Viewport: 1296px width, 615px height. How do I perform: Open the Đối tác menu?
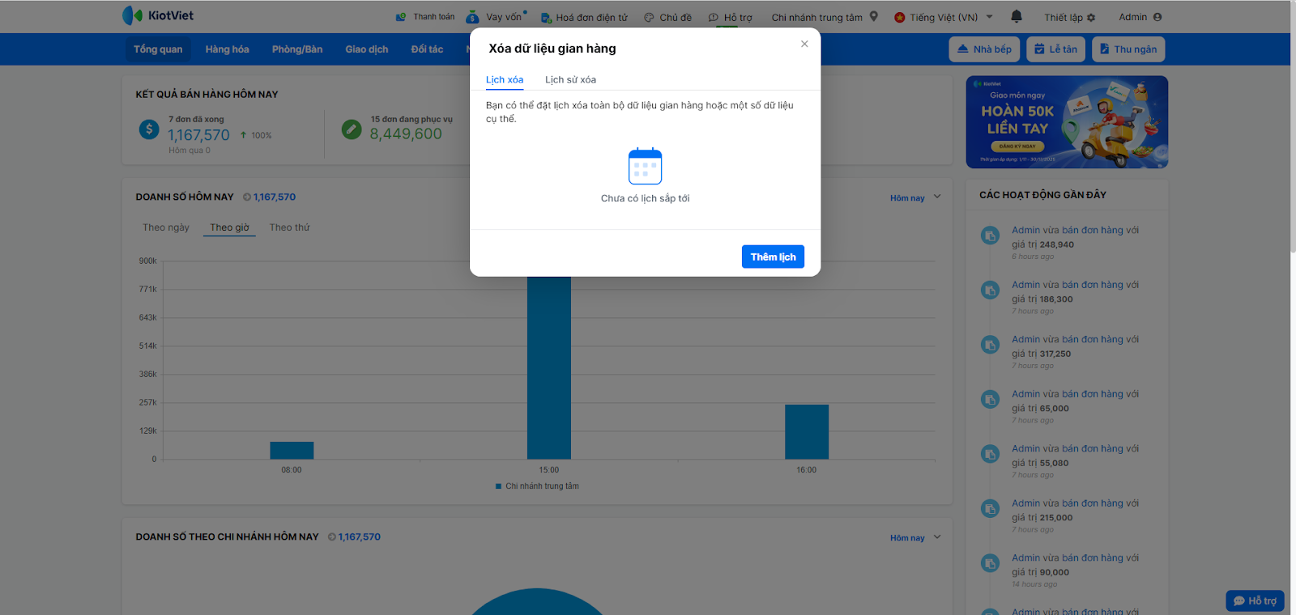coord(427,49)
